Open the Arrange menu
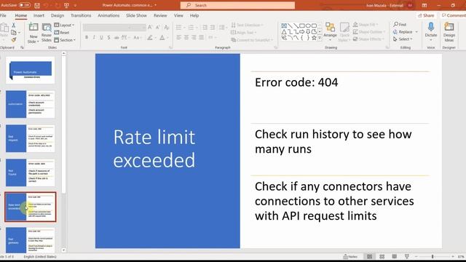The image size is (466, 262). tap(330, 32)
